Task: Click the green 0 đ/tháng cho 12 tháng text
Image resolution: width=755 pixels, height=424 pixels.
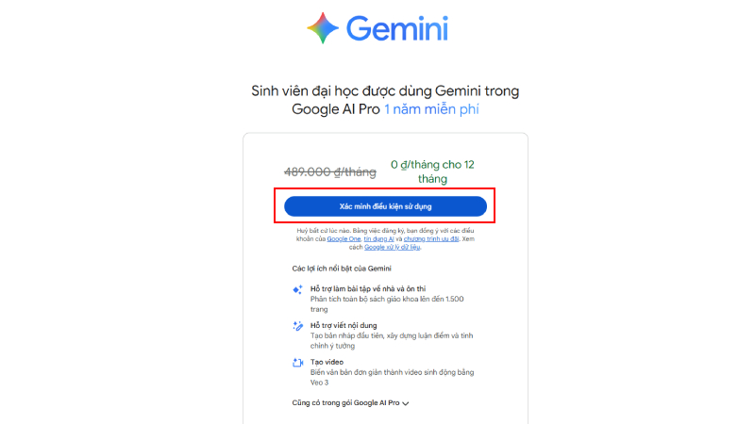Action: tap(432, 171)
